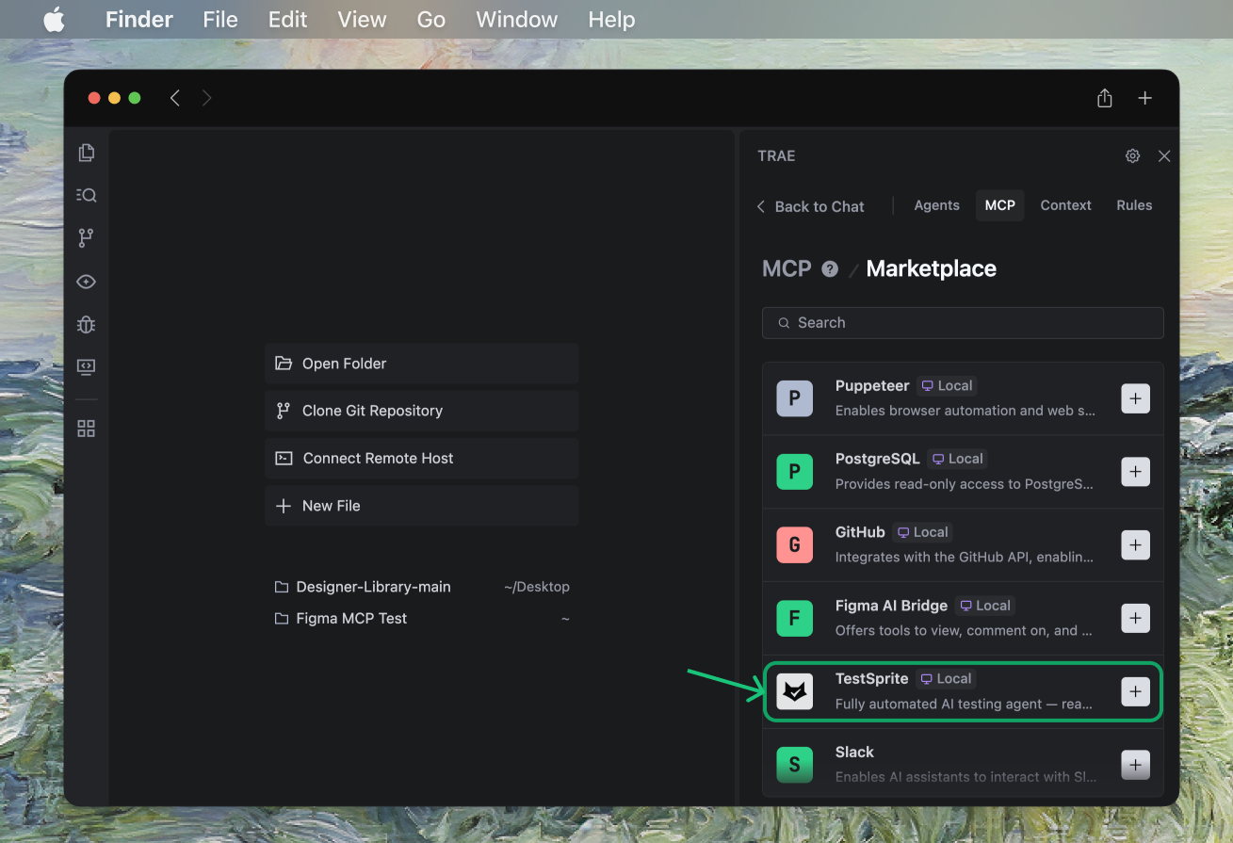Add the PostgreSQL MCP server

[x=1136, y=472]
